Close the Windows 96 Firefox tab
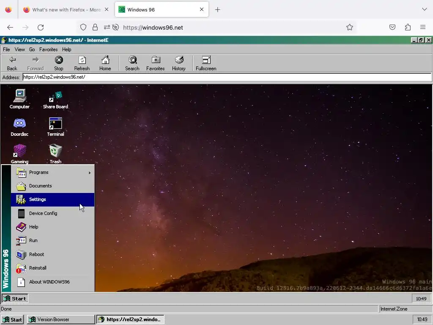Screen dimensions: 433x325 (x=202, y=9)
